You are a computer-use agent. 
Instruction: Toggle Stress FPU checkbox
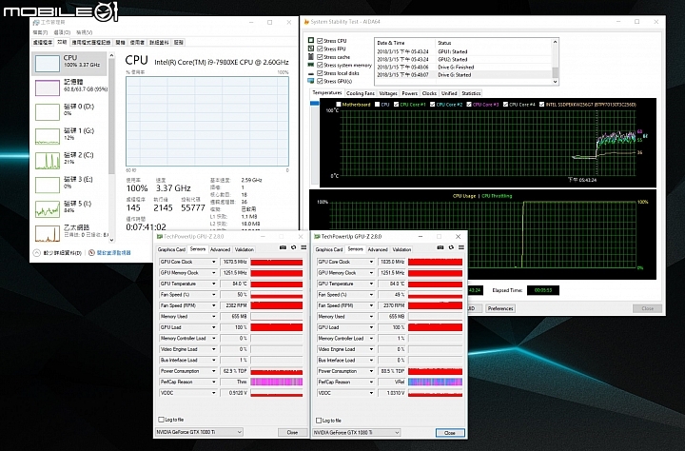[x=320, y=49]
